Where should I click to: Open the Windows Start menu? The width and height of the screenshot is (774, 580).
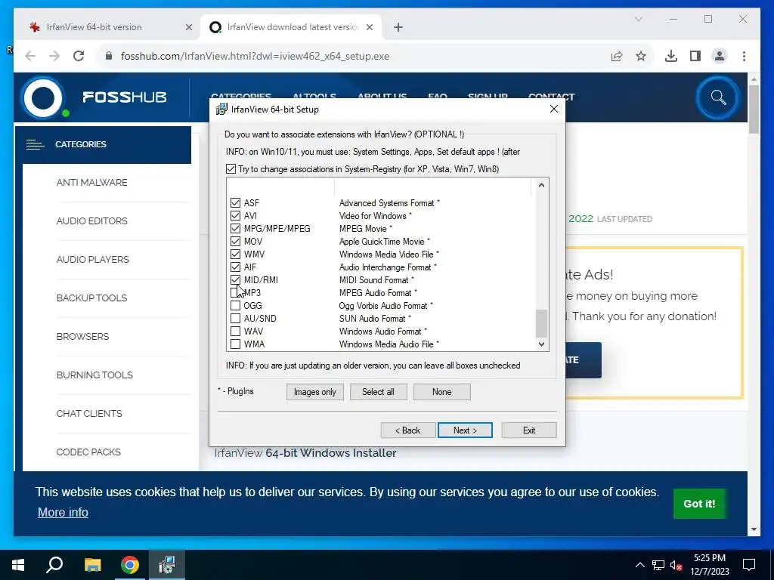point(18,565)
